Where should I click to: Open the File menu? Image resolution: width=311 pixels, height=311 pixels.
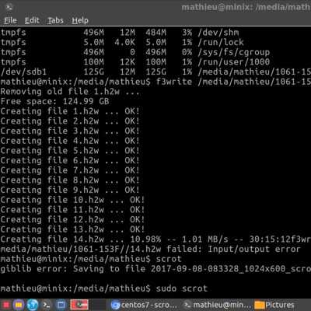10,20
